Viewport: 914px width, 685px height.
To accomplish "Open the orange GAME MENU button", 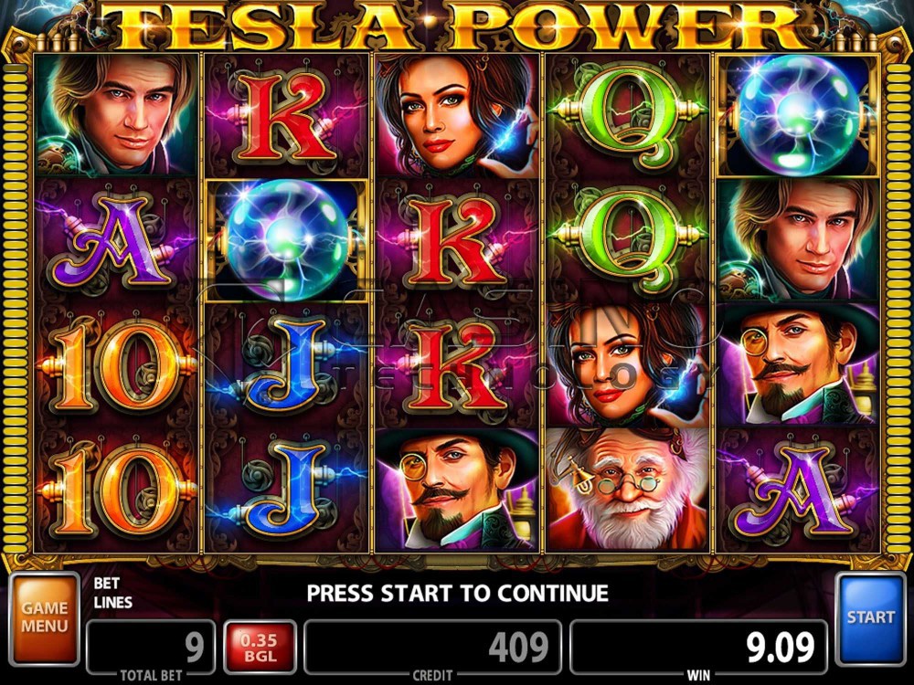I will click(45, 618).
